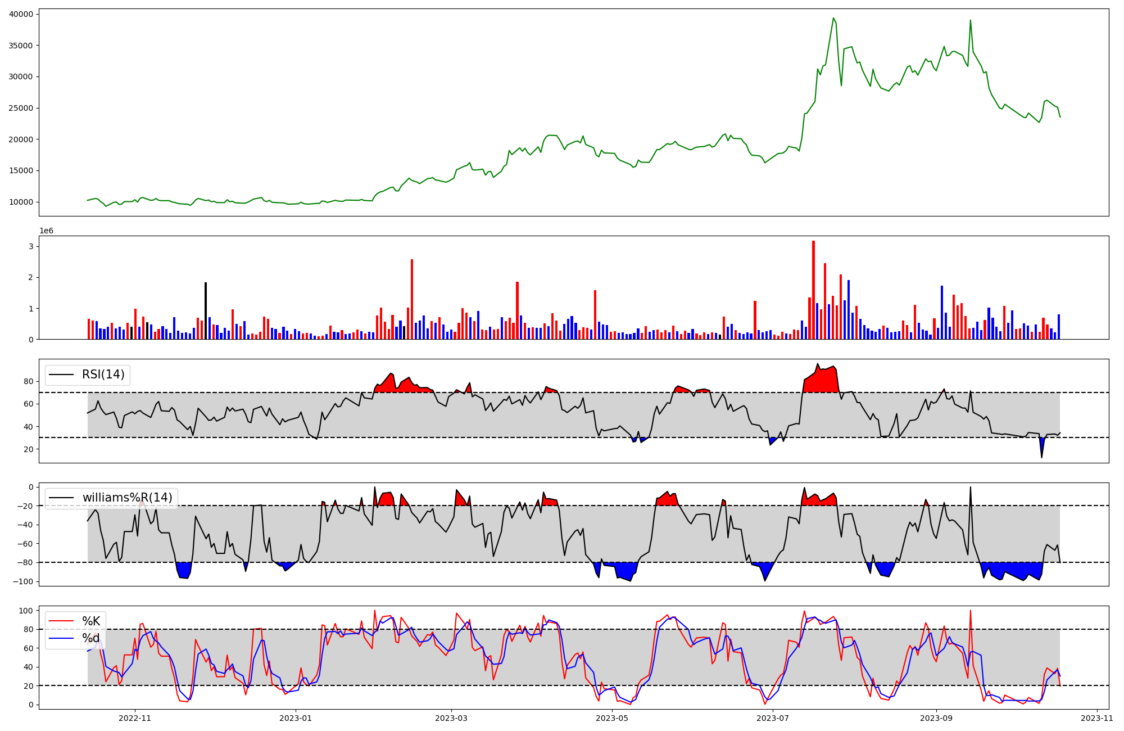
Task: Click the 10000 price axis tick label
Action: point(21,202)
